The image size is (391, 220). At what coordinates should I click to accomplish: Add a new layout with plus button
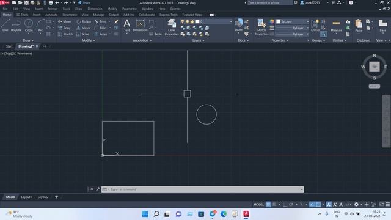click(x=56, y=197)
